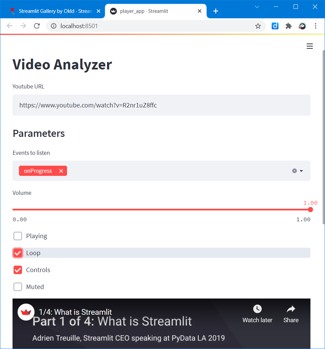The width and height of the screenshot is (325, 349).
Task: Disable the Controls checkbox
Action: (18, 270)
